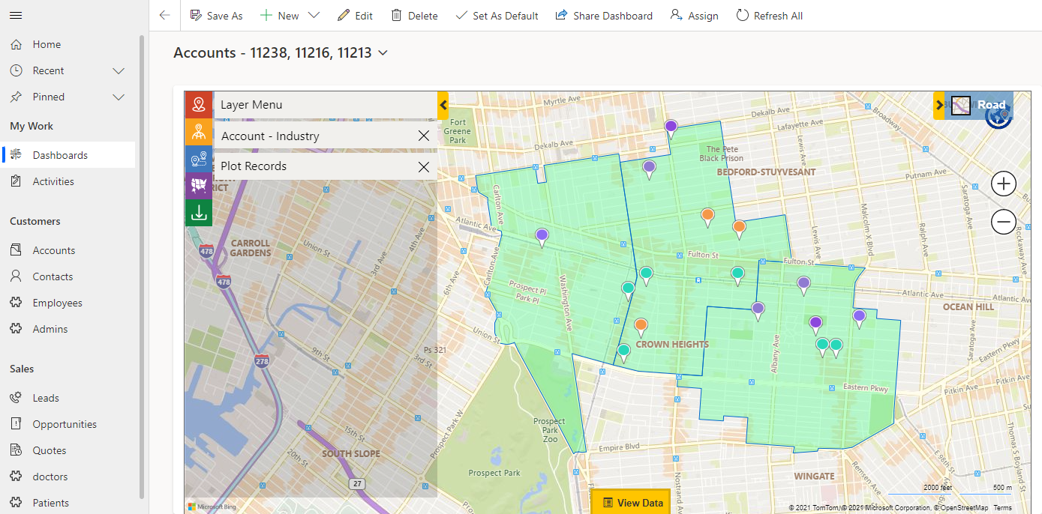1042x514 pixels.
Task: Remove the Plot Records layer
Action: 424,167
